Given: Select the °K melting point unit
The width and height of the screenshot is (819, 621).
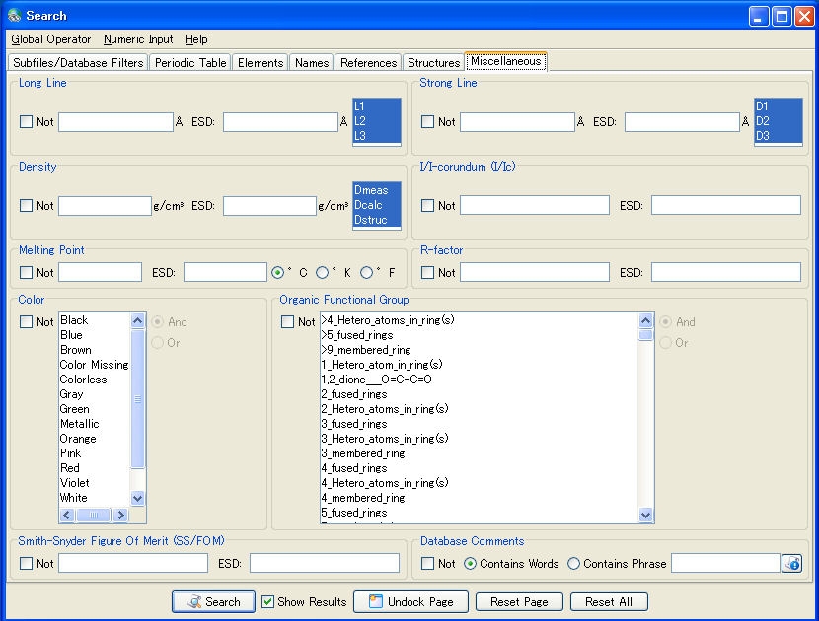Looking at the screenshot, I should click(323, 272).
